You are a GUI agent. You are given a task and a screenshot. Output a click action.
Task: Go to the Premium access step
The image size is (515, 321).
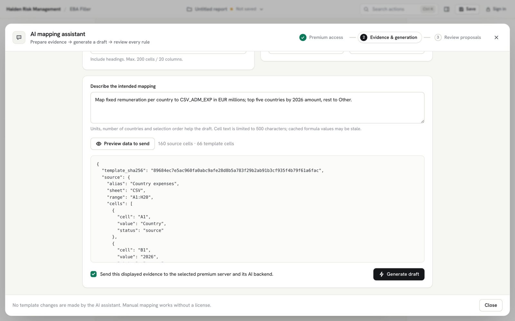click(321, 38)
